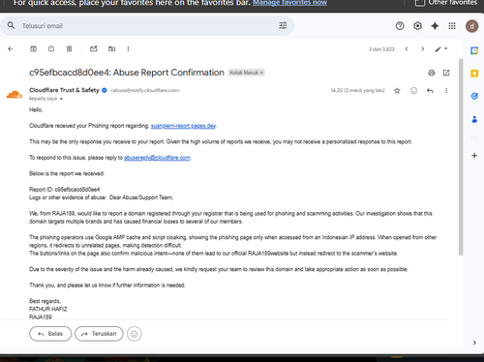Open emoji reaction button next to Teruskan
Image resolution: width=484 pixels, height=362 pixels.
click(x=135, y=334)
